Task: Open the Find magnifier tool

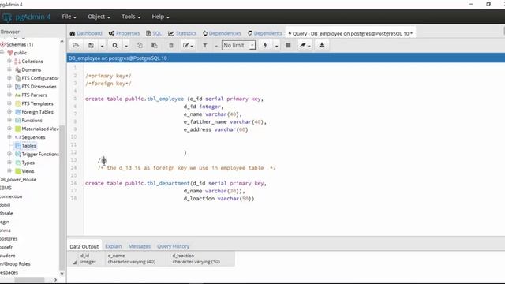Action: pyautogui.click(x=115, y=46)
